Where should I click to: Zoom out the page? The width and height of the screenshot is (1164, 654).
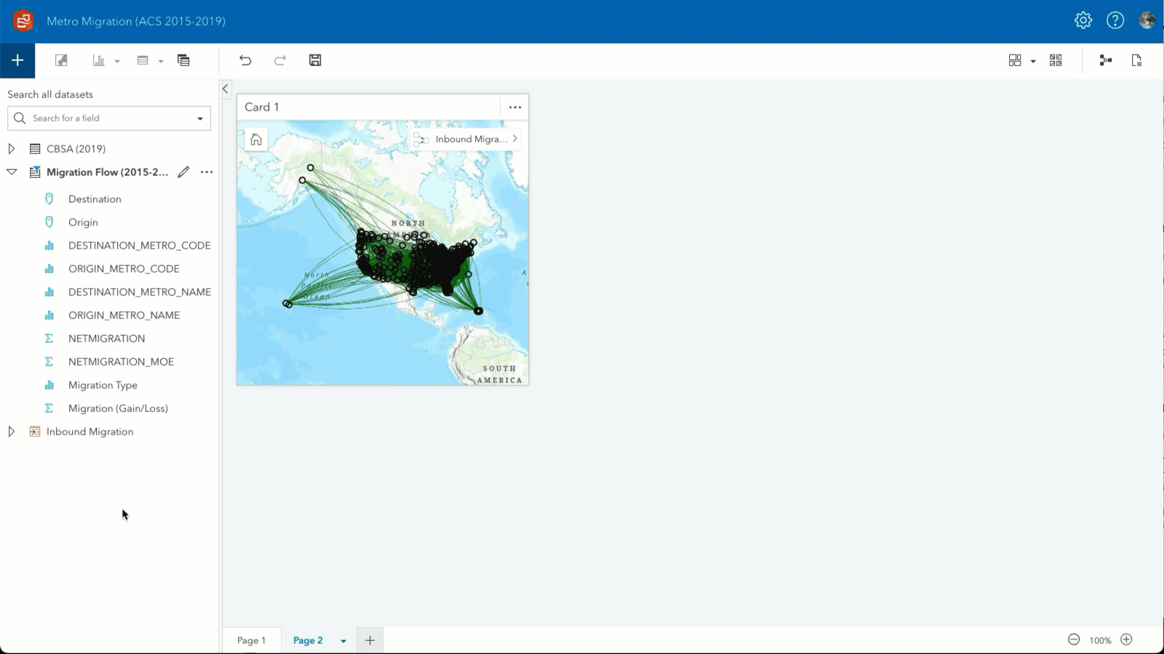[x=1074, y=639]
